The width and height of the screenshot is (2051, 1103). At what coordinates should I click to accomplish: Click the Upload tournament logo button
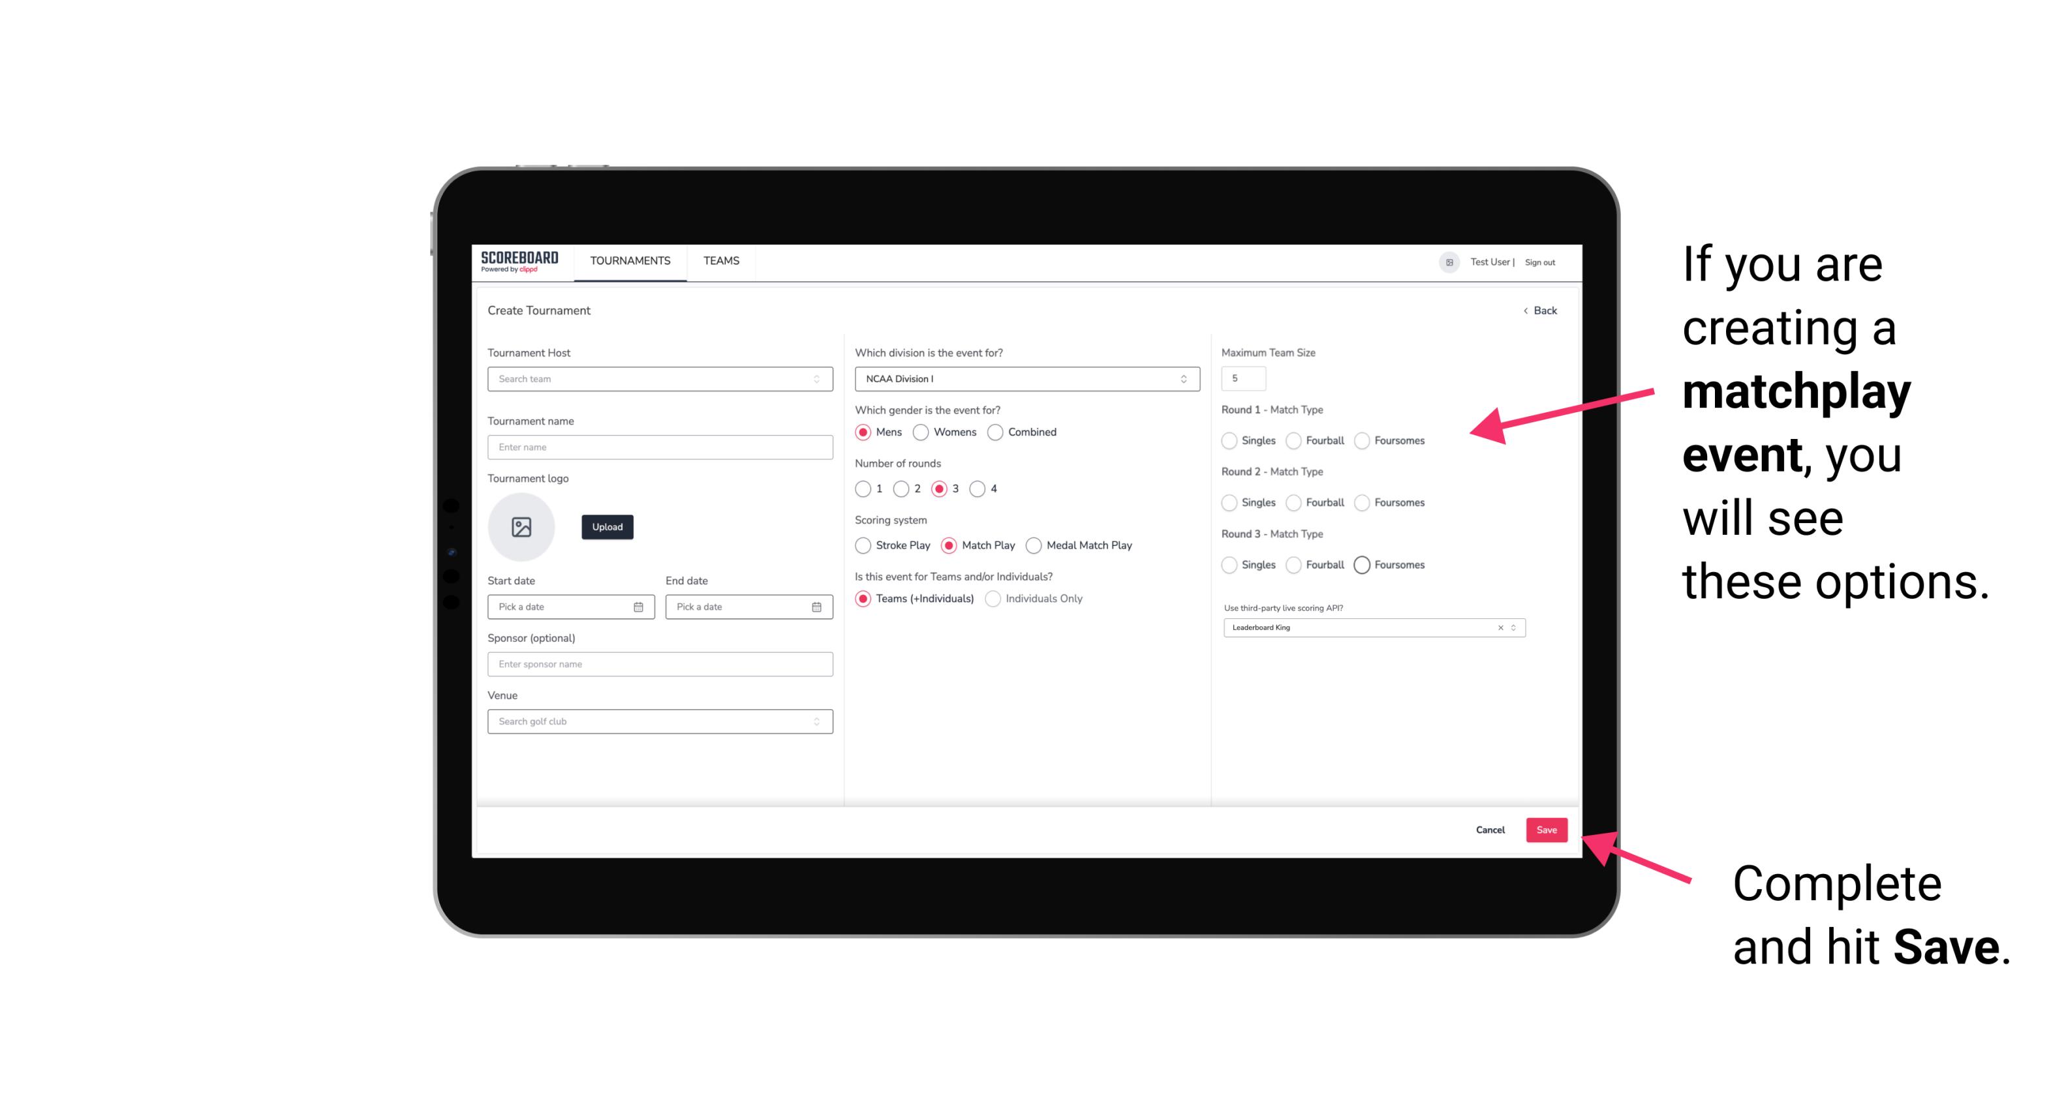[x=607, y=526]
